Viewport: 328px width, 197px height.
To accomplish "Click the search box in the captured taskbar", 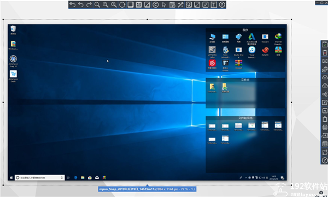I will tap(39, 177).
